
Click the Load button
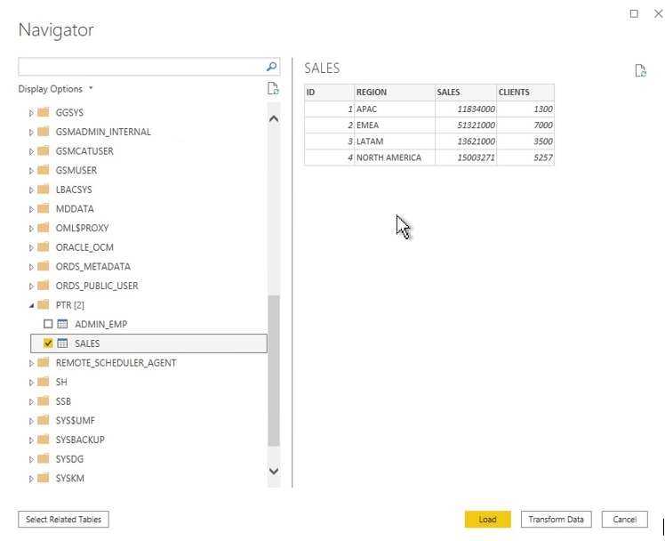click(487, 520)
